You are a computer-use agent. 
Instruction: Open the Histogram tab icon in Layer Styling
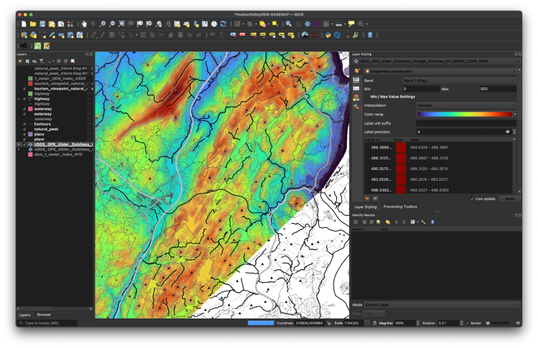(356, 89)
